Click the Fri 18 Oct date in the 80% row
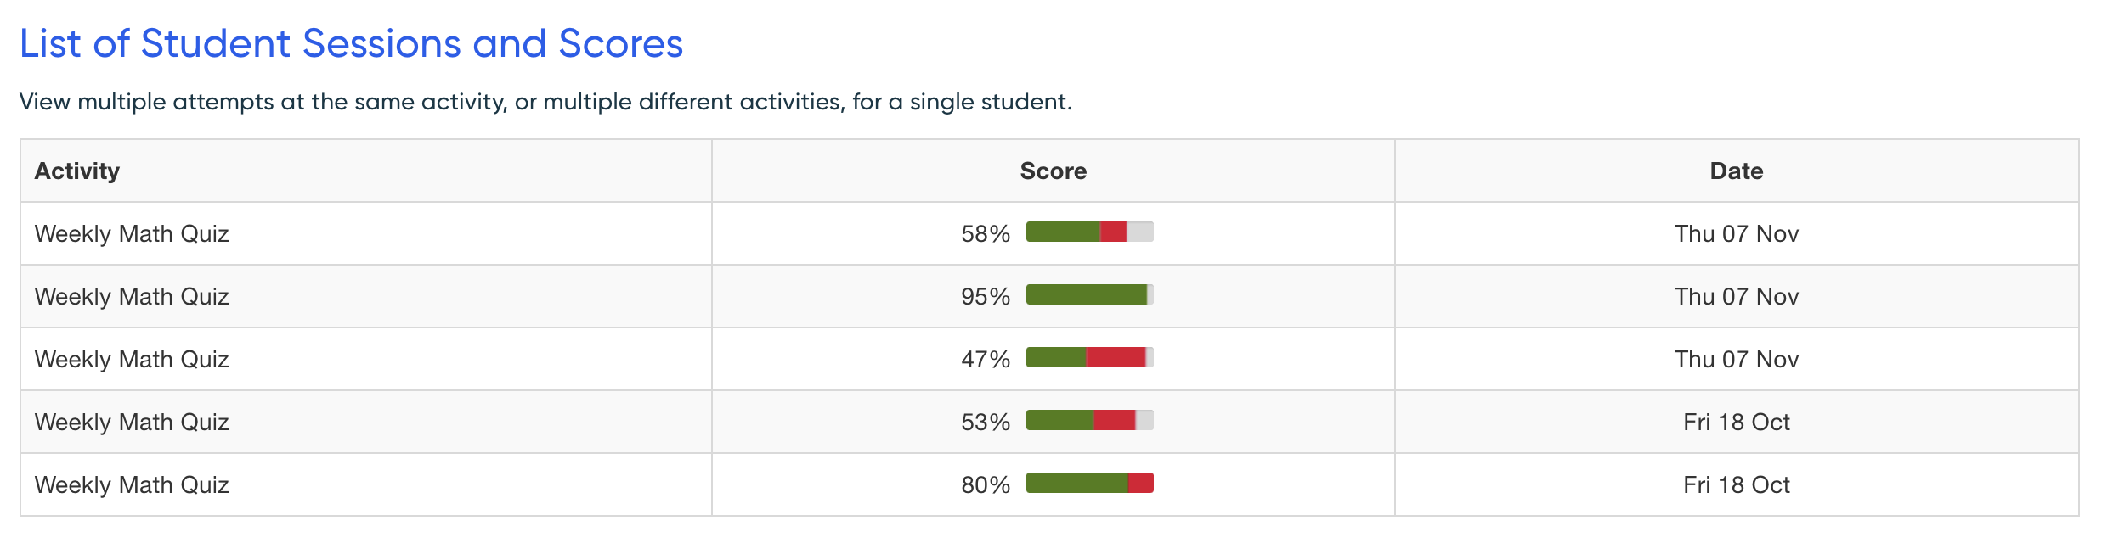 (x=1736, y=485)
